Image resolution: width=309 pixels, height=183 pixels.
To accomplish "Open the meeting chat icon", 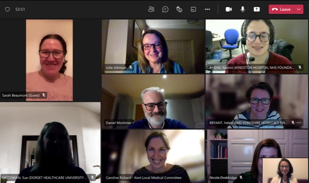I will (165, 9).
